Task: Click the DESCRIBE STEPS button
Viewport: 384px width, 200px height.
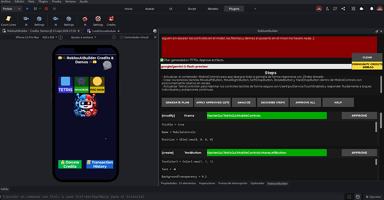Action: [x=273, y=102]
